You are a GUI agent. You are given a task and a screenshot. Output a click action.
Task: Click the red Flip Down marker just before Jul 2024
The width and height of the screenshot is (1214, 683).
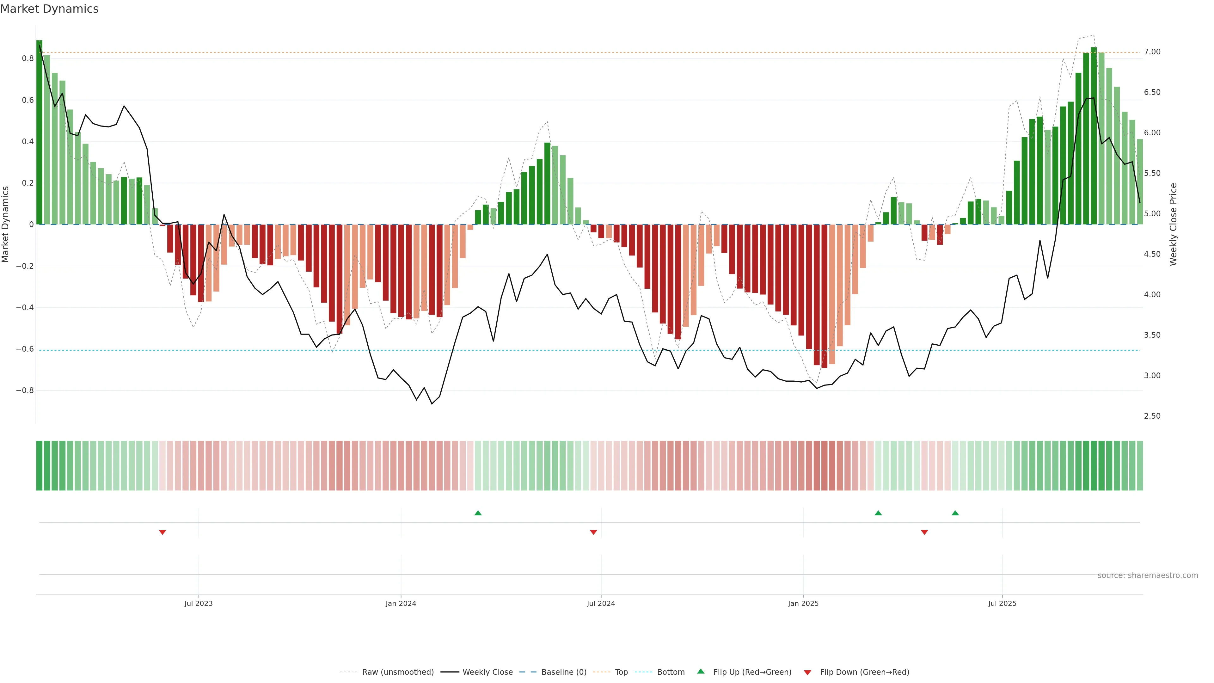pyautogui.click(x=593, y=532)
